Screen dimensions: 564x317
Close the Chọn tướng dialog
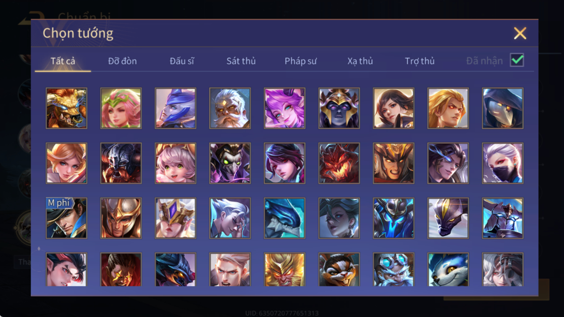520,33
